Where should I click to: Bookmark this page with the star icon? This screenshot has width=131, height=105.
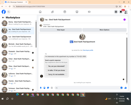(120, 7)
